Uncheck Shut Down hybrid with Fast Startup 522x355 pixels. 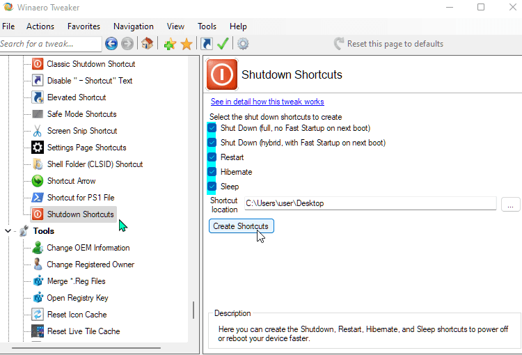click(212, 143)
